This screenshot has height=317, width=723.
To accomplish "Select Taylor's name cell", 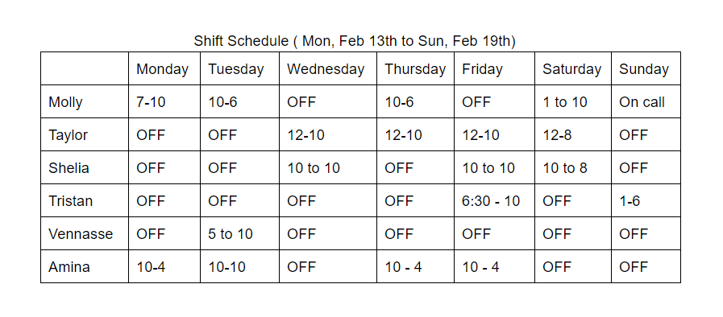I will 85,135.
